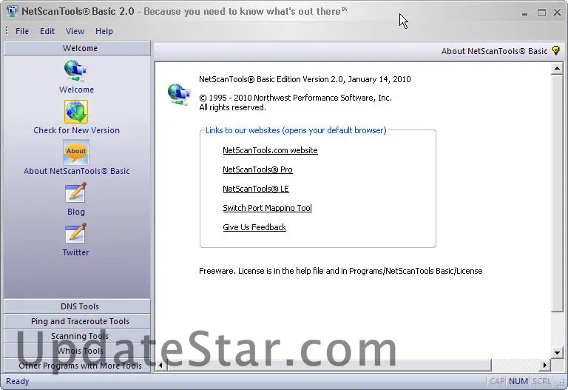This screenshot has width=568, height=390.
Task: Click the vertical scrollbar thumb
Action: pyautogui.click(x=557, y=193)
